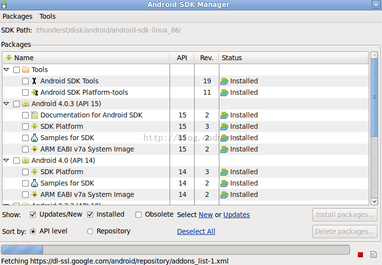The image size is (382, 265).
Task: Uncheck the Updates/New show filter
Action: coord(33,215)
